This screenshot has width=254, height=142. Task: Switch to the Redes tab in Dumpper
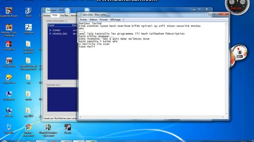(x=46, y=15)
